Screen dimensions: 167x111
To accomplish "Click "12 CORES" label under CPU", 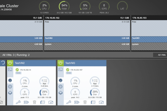I will pos(44,13).
